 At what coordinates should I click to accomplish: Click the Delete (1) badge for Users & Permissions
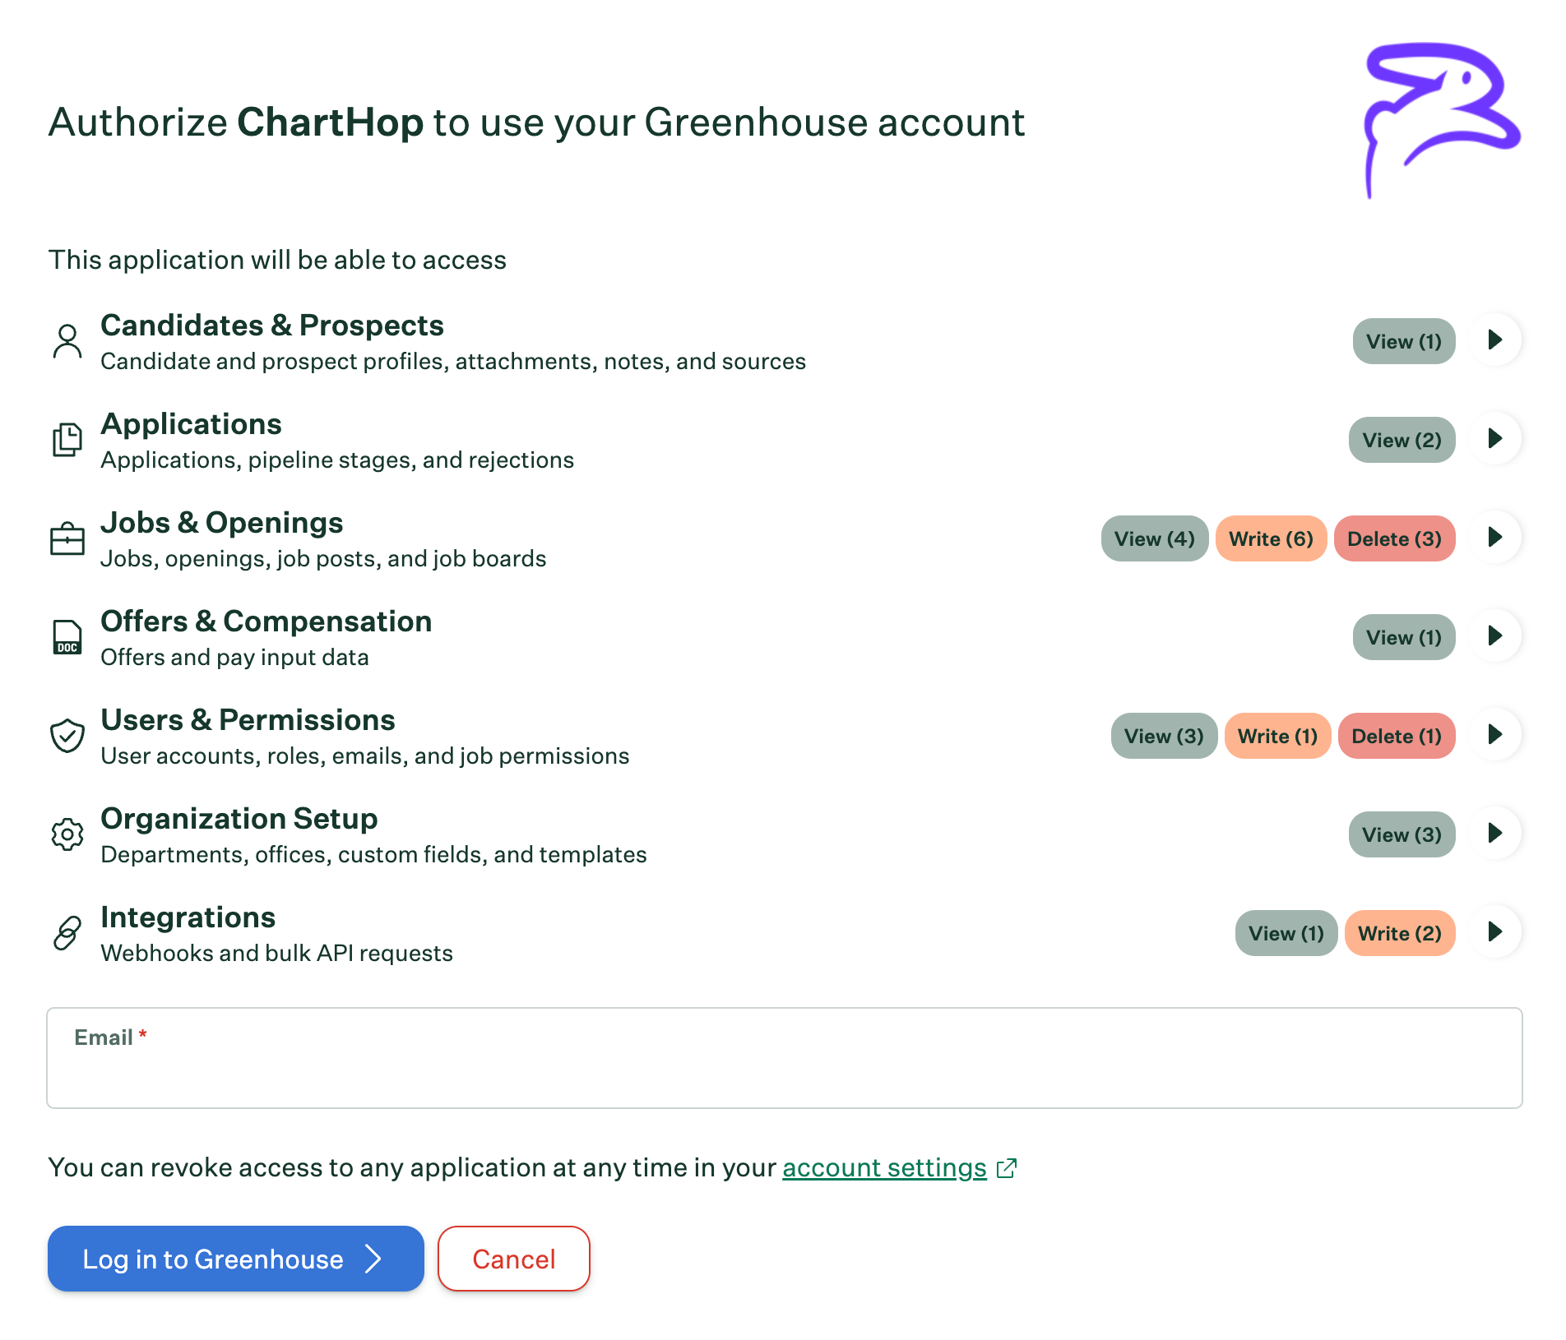[1397, 736]
